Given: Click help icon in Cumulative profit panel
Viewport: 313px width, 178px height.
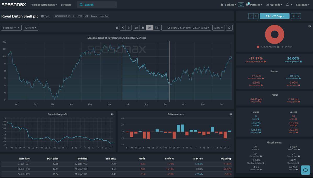Looking at the screenshot, I should pyautogui.click(x=112, y=114).
